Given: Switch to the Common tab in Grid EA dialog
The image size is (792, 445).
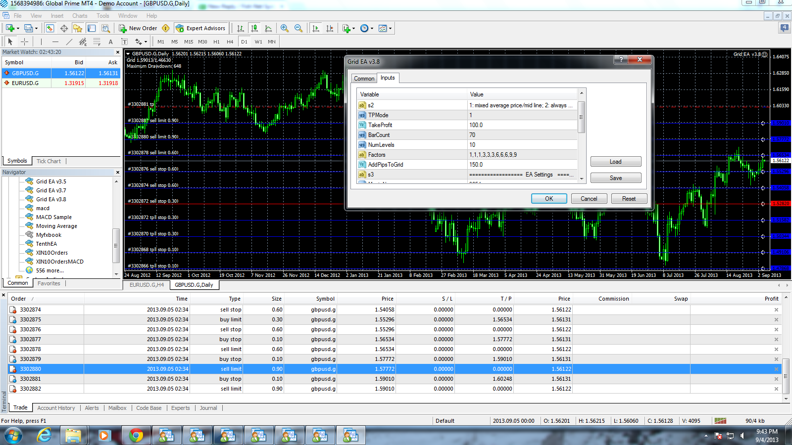Looking at the screenshot, I should click(364, 79).
